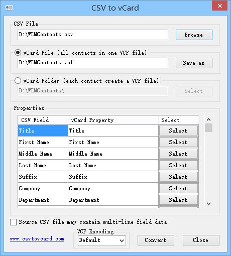The width and height of the screenshot is (231, 256).
Task: Choose the vCard Folder radio option
Action: [x=18, y=81]
